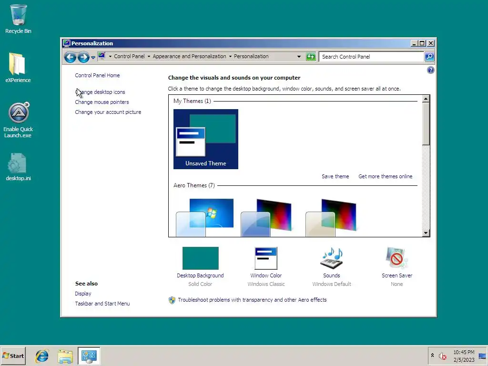Click the Search Control Panel field

[372, 57]
